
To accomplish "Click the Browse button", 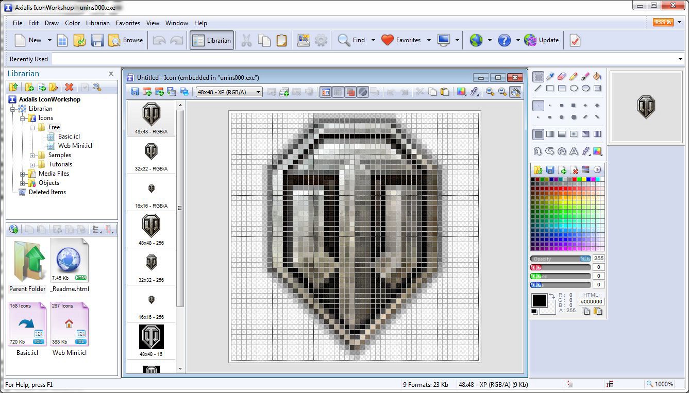I will pyautogui.click(x=125, y=40).
